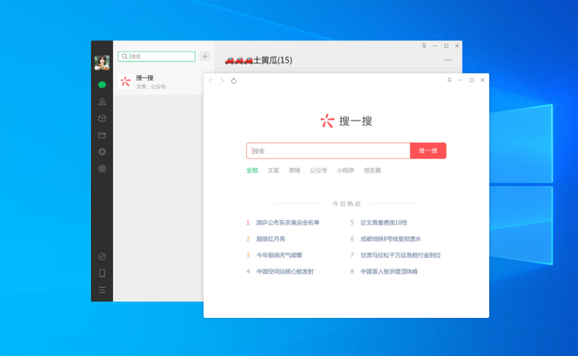Open the user profile avatar in WeChat sidebar
This screenshot has height=356, width=578.
coord(102,62)
